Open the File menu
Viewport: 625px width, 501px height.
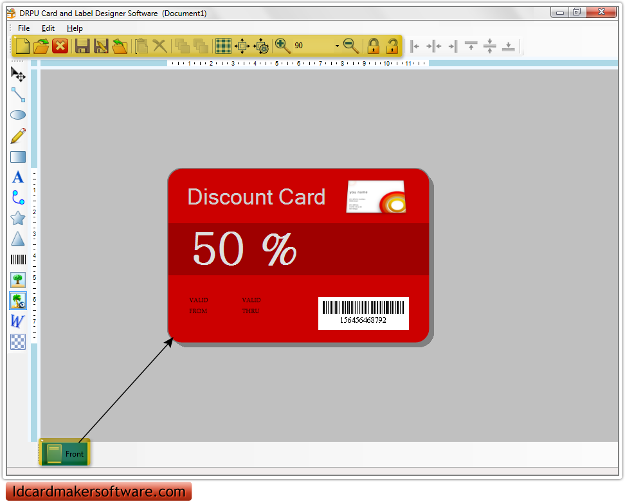23,28
